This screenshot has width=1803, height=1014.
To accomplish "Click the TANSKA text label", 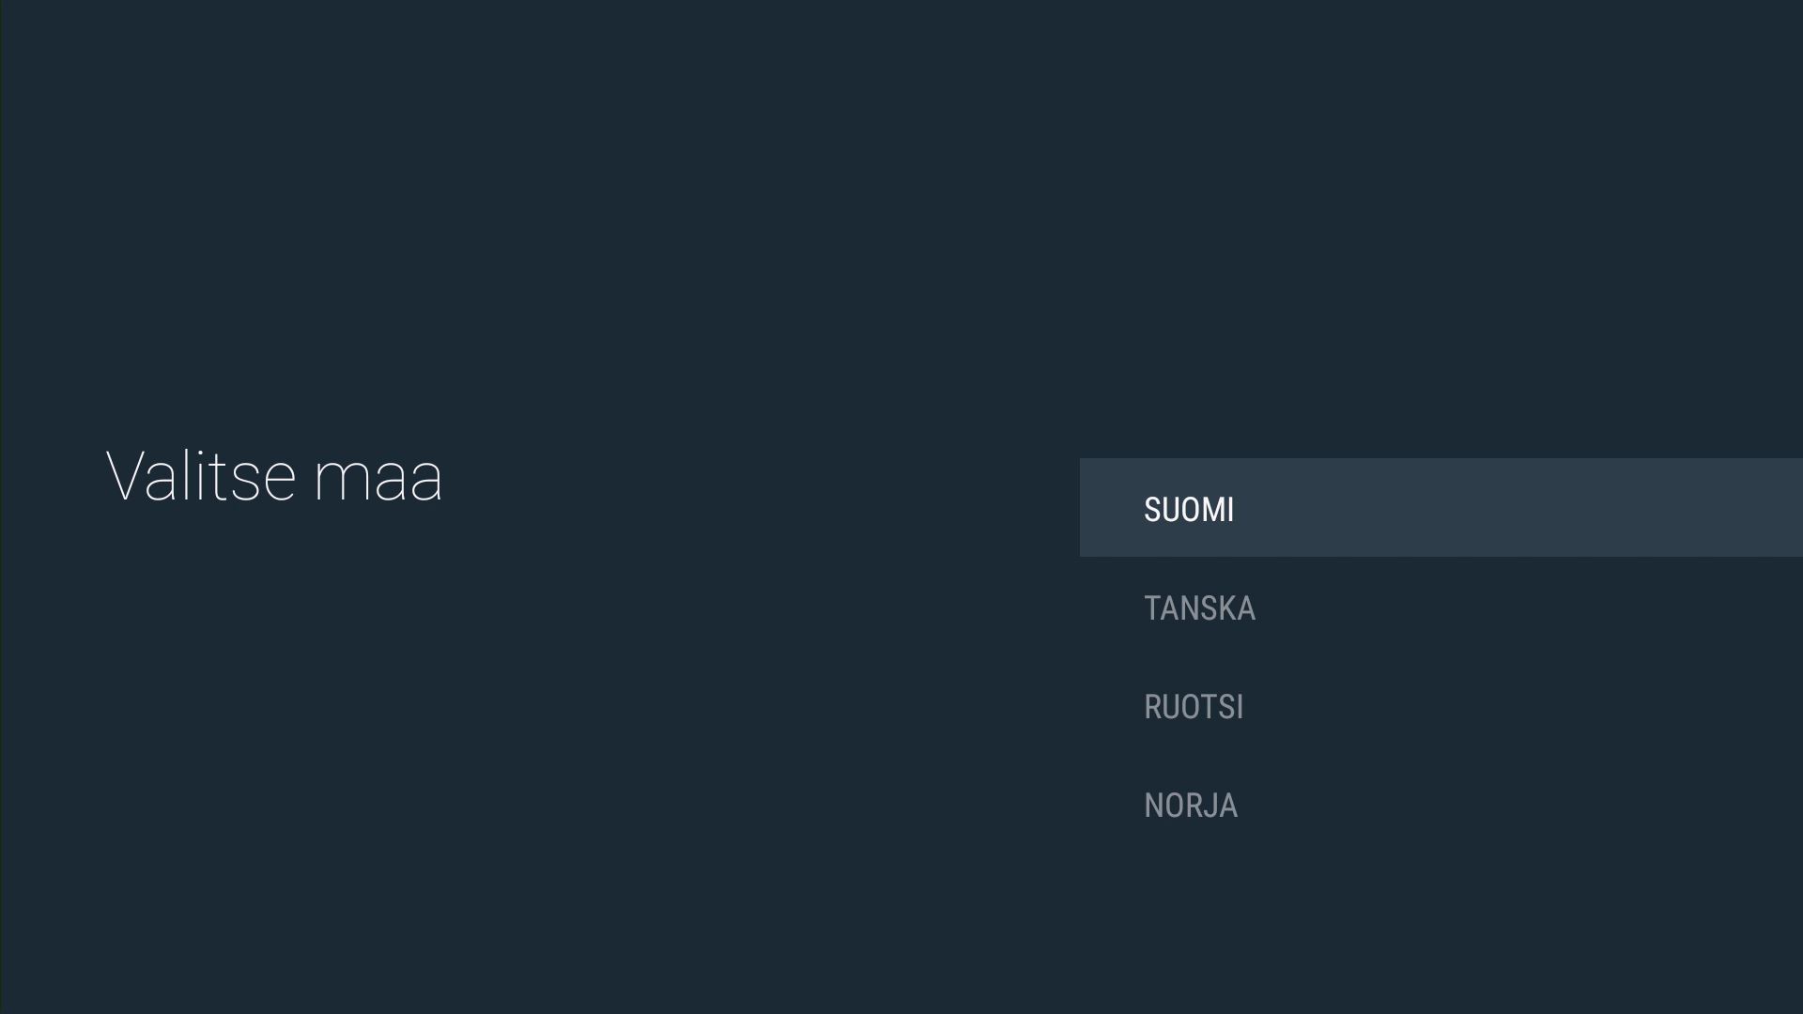I will pos(1199,607).
